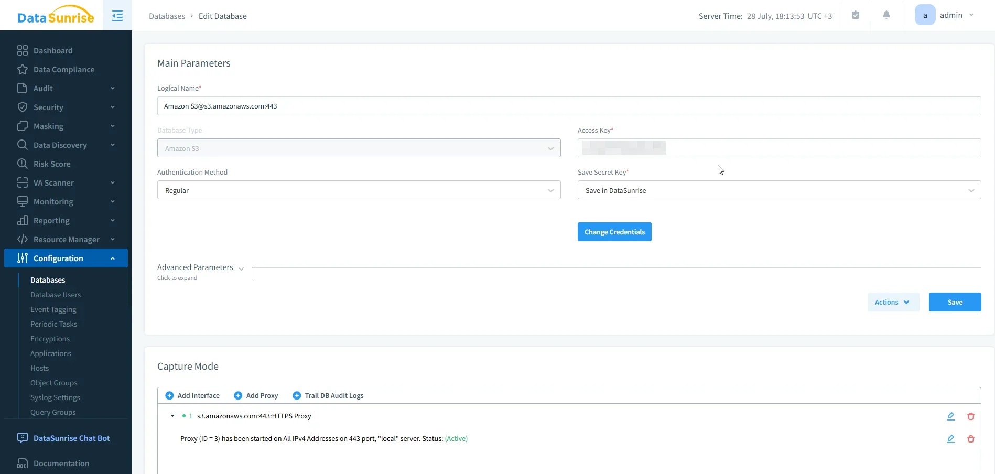995x474 pixels.
Task: Open the notifications bell
Action: (x=886, y=15)
